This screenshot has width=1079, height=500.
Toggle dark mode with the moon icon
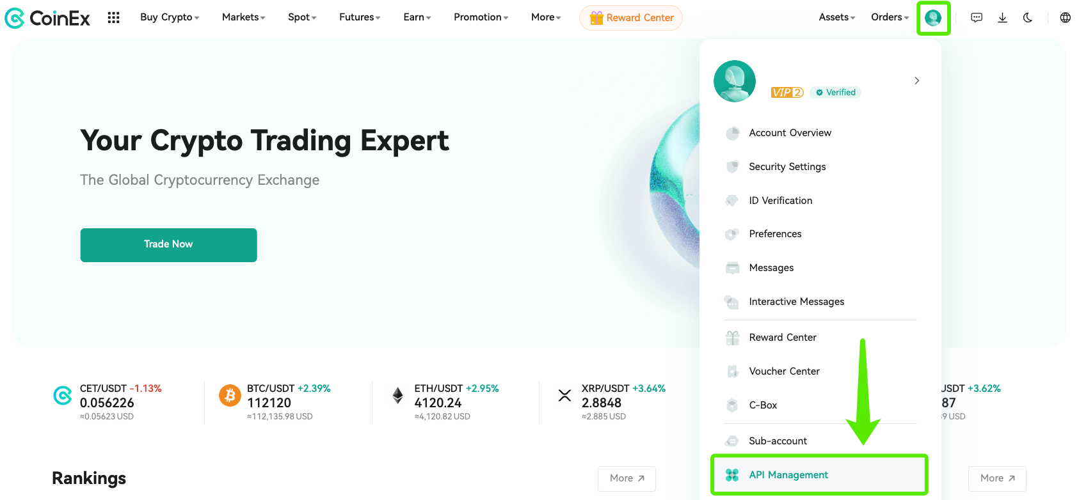[1028, 18]
